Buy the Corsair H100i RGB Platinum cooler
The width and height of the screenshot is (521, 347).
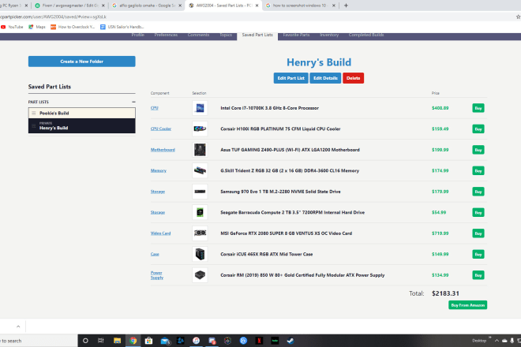(x=478, y=129)
